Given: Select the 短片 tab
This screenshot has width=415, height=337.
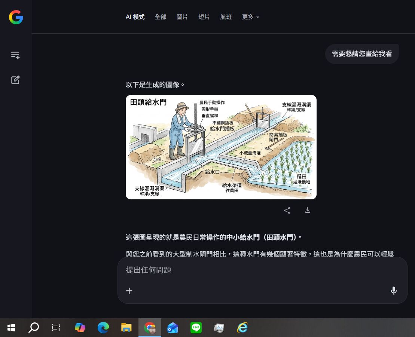Looking at the screenshot, I should click(x=204, y=17).
